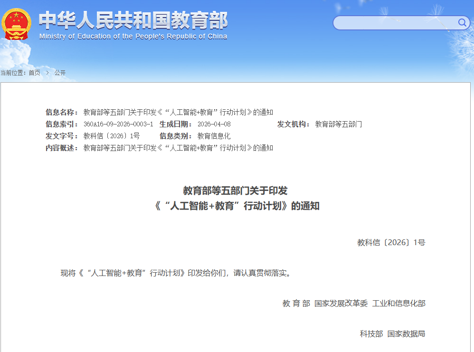Click the right-aligned document number 教科信〔2026〕1号
The width and height of the screenshot is (474, 352).
coord(391,243)
